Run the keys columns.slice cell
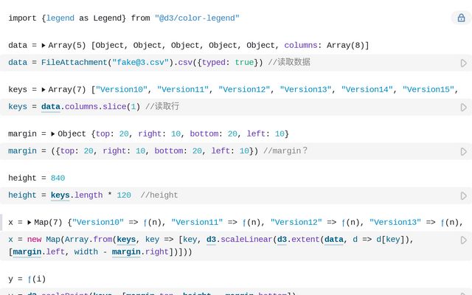472x295 pixels. click(x=463, y=107)
